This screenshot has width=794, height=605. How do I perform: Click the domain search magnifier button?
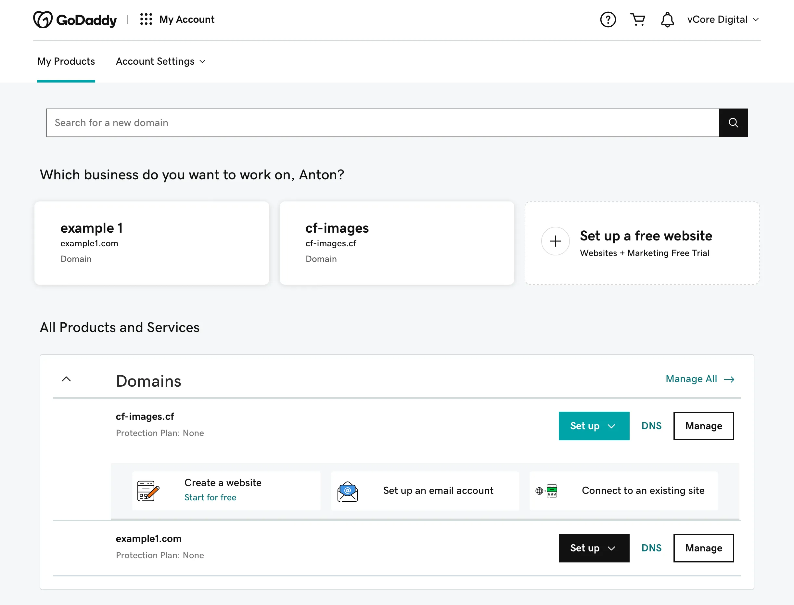[733, 123]
